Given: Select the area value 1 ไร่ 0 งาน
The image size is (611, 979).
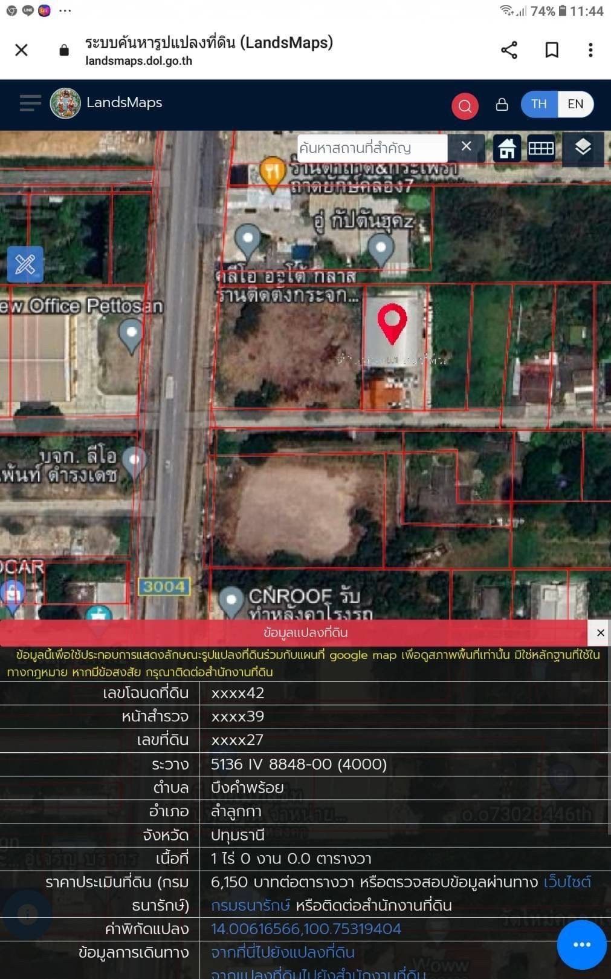Looking at the screenshot, I should 291,859.
